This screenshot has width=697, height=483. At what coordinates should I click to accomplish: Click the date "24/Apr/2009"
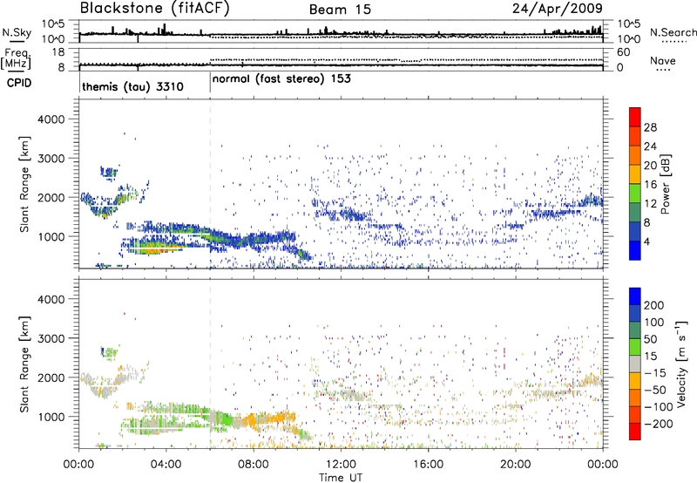pyautogui.click(x=558, y=9)
